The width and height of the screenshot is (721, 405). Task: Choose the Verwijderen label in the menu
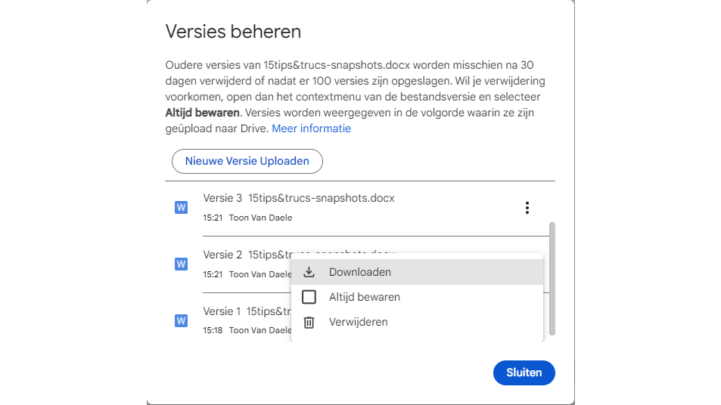point(358,322)
